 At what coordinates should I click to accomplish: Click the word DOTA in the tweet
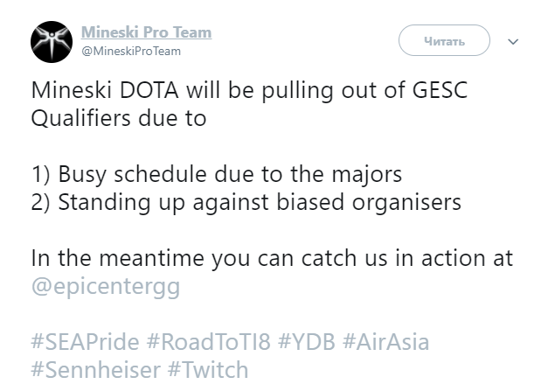pyautogui.click(x=149, y=90)
